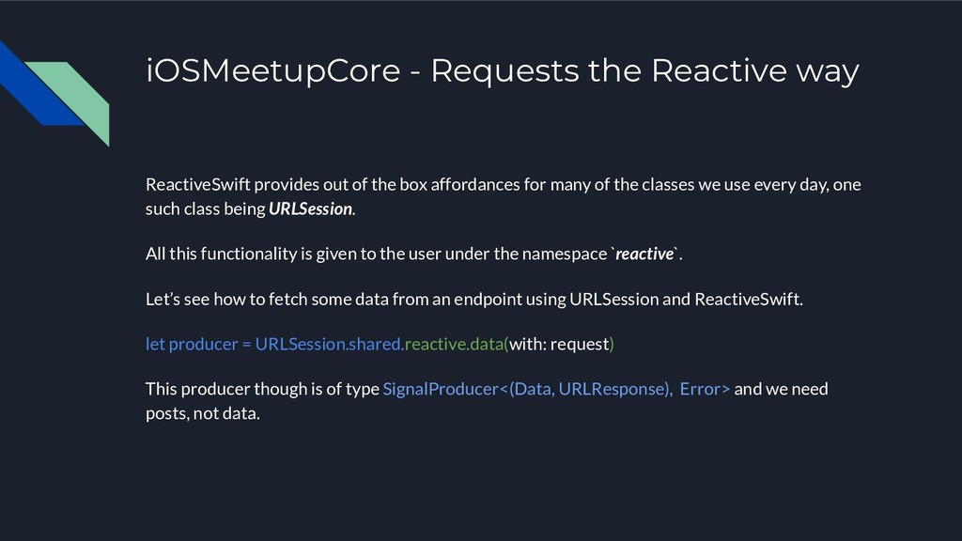Click the blue 'URLSession.shared.' code segment
The image size is (962, 541).
coord(330,344)
